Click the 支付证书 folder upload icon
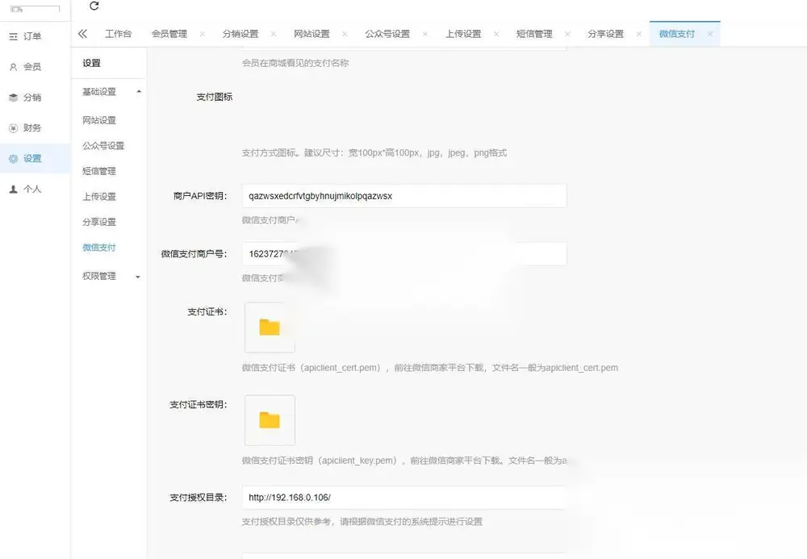The image size is (807, 559). [x=270, y=327]
